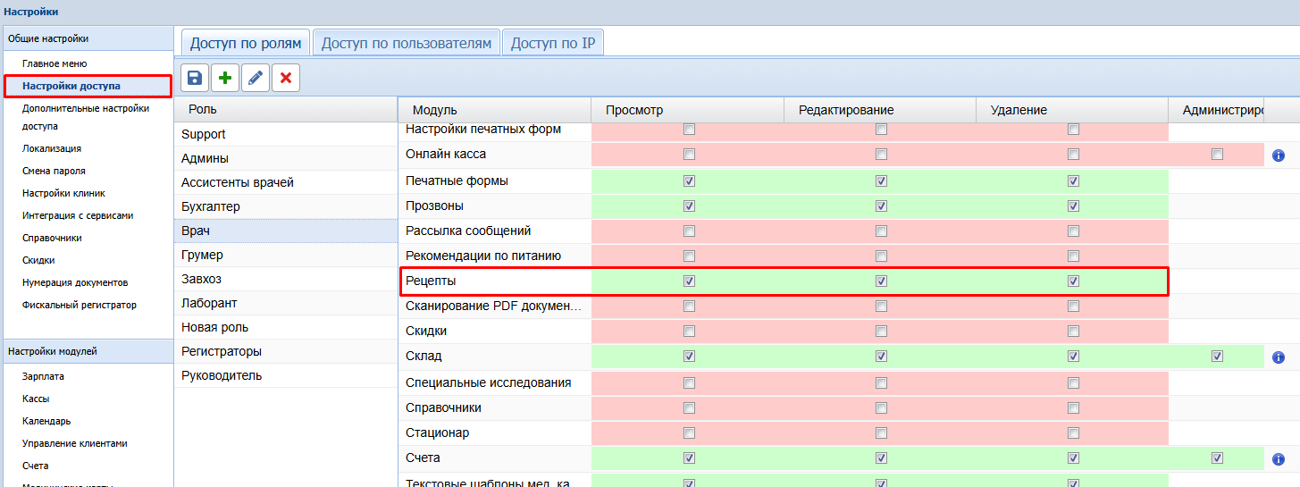Screen dimensions: 1300x487
Task: Open the Доступ по IP tab
Action: click(553, 43)
